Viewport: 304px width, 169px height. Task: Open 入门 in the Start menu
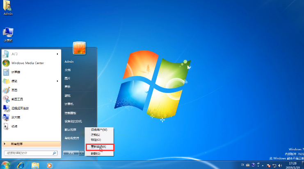pos(31,54)
